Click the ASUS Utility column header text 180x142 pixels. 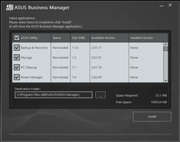[29, 38]
